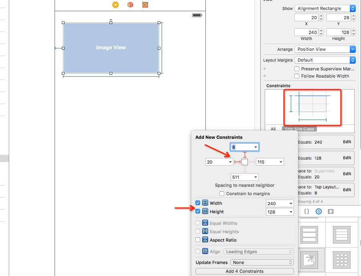The height and width of the screenshot is (276, 361).
Task: Check the Aspect Ratio checkbox
Action: click(197, 240)
